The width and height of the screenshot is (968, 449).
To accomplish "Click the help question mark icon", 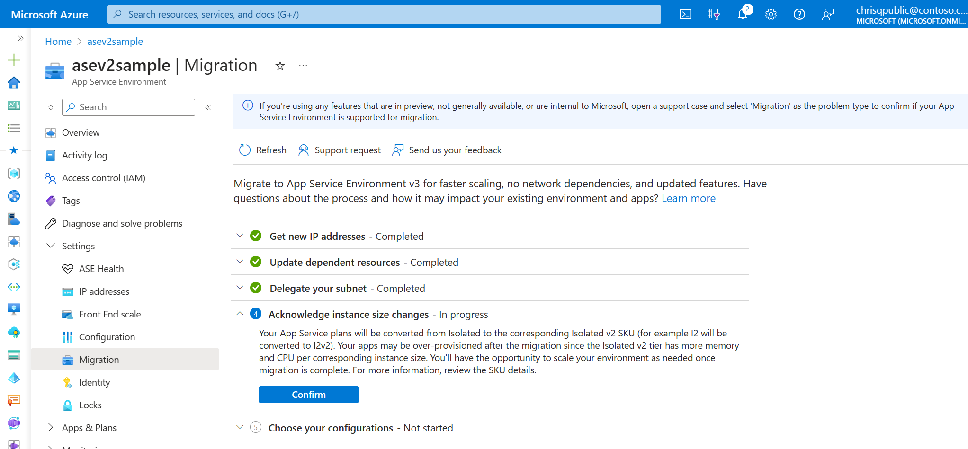I will [799, 14].
